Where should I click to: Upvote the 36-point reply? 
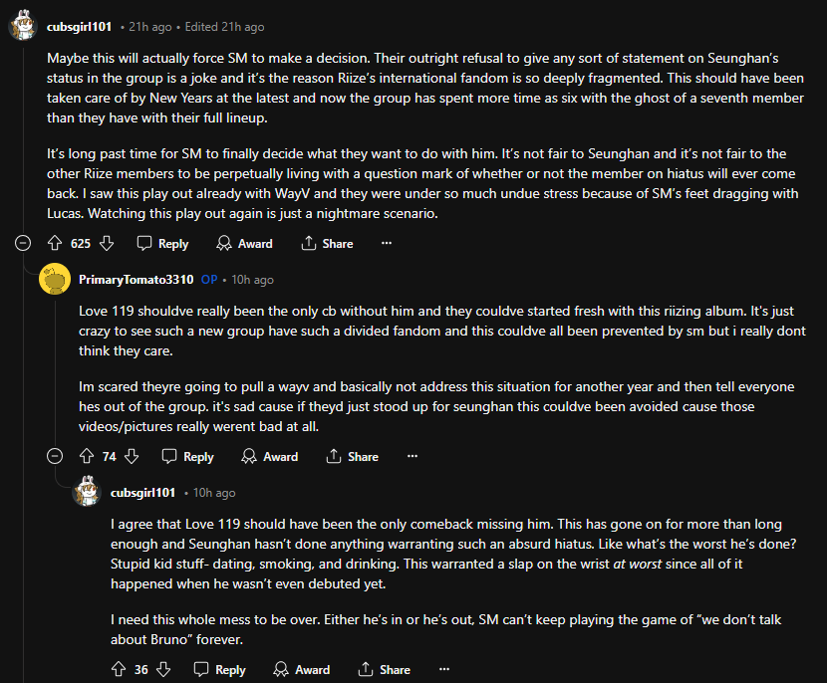(119, 669)
